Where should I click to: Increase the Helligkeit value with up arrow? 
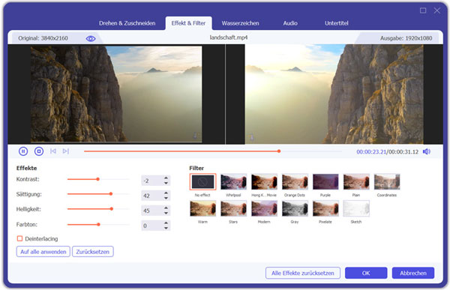[166, 208]
